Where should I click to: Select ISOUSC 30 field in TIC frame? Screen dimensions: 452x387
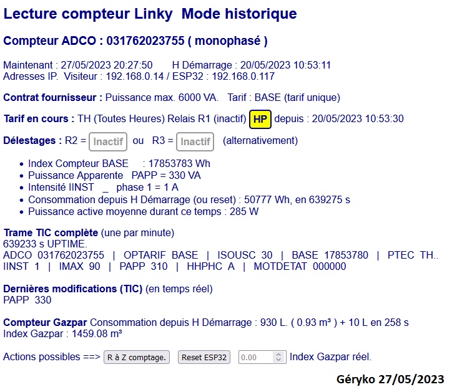click(245, 255)
